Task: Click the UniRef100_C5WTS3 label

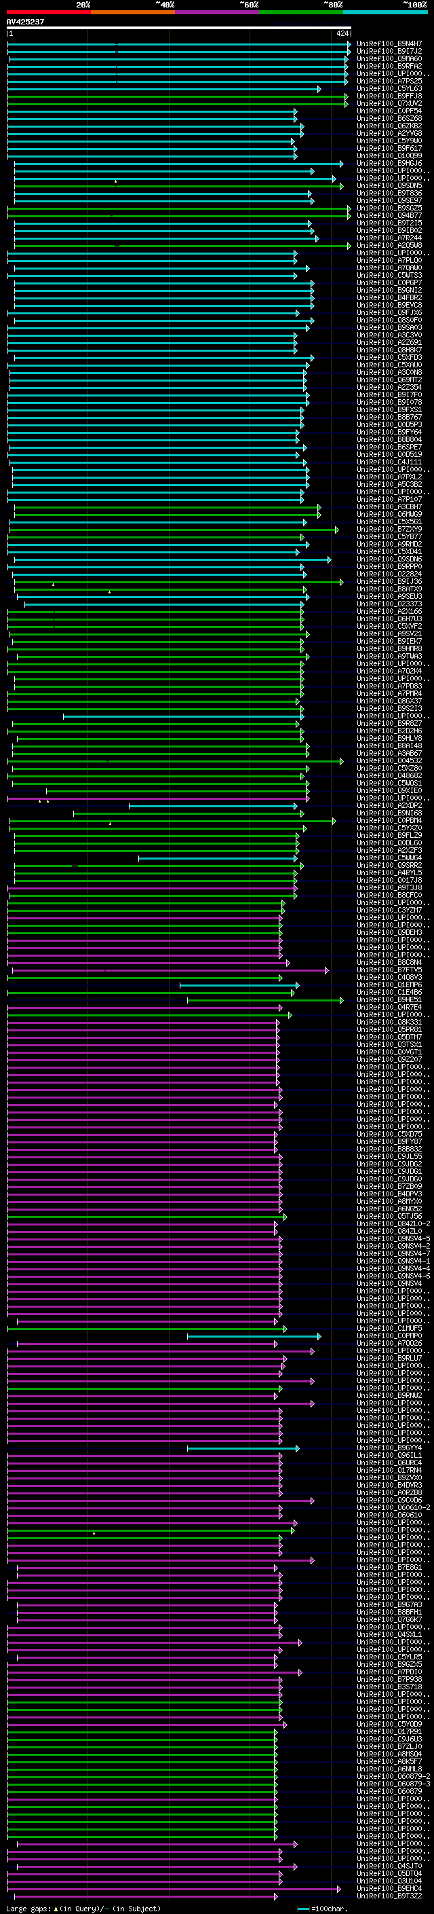Action: pos(389,275)
